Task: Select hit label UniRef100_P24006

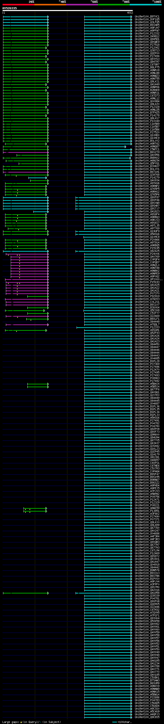Action: point(147,254)
